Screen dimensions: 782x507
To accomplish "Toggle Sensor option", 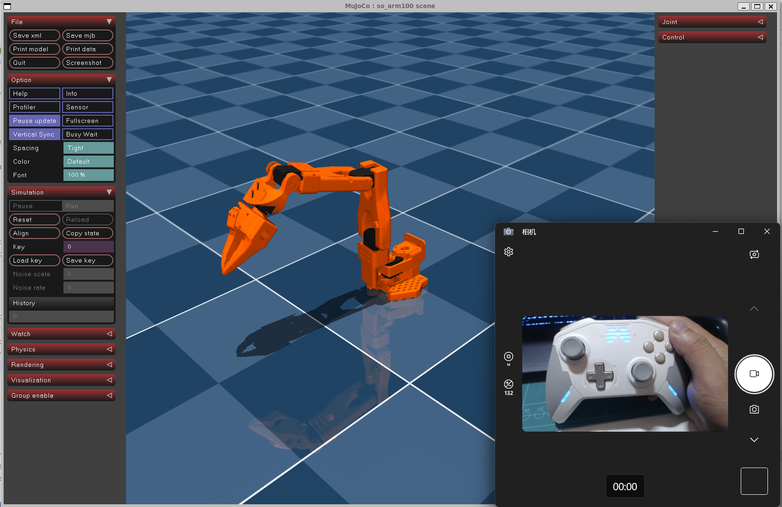I will click(87, 107).
